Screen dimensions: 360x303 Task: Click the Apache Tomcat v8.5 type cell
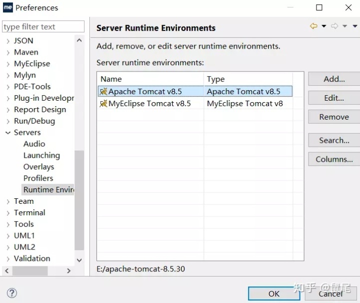[248, 91]
